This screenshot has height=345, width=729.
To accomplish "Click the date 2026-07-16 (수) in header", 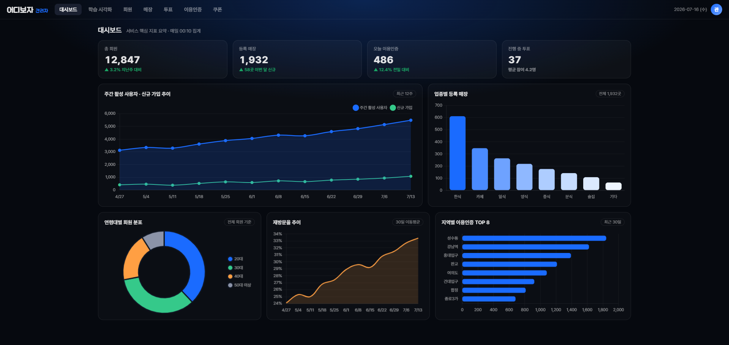I will click(690, 9).
